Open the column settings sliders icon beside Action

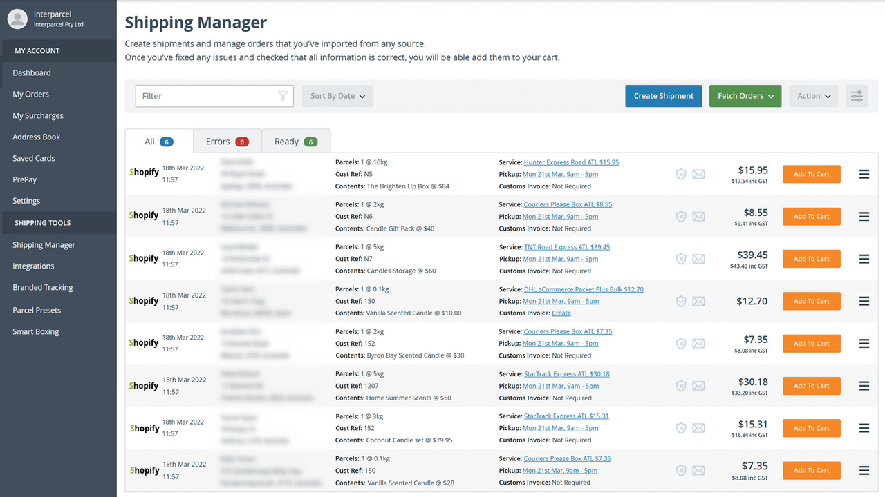(x=857, y=96)
